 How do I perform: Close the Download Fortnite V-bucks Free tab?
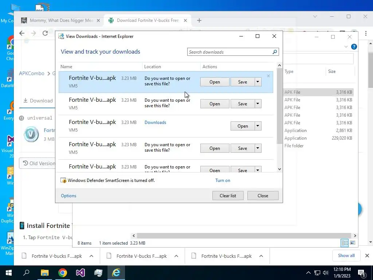[185, 20]
